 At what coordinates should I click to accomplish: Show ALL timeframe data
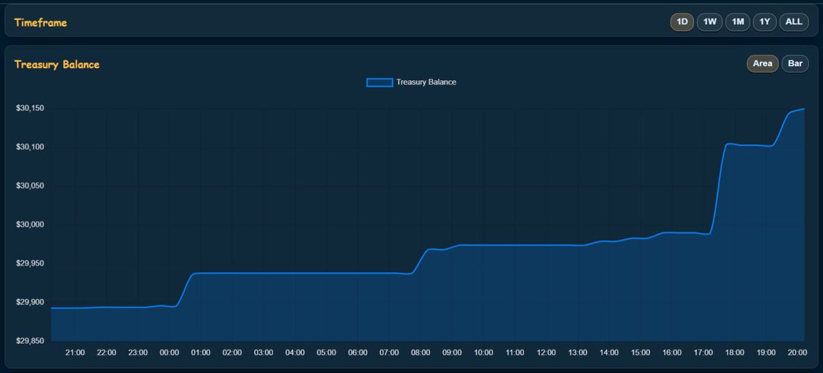click(794, 22)
